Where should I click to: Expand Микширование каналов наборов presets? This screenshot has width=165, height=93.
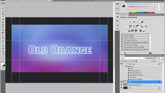coord(122,47)
